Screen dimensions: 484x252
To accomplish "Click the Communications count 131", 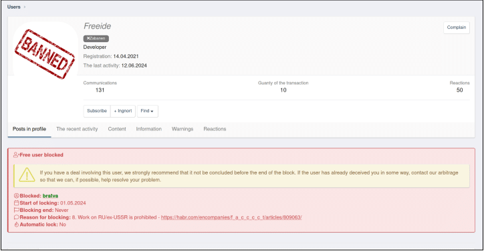I will click(x=100, y=90).
